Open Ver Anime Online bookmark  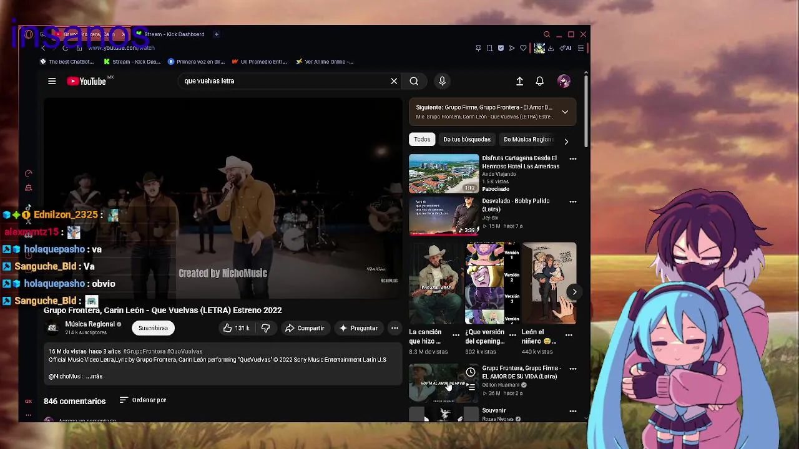[325, 62]
